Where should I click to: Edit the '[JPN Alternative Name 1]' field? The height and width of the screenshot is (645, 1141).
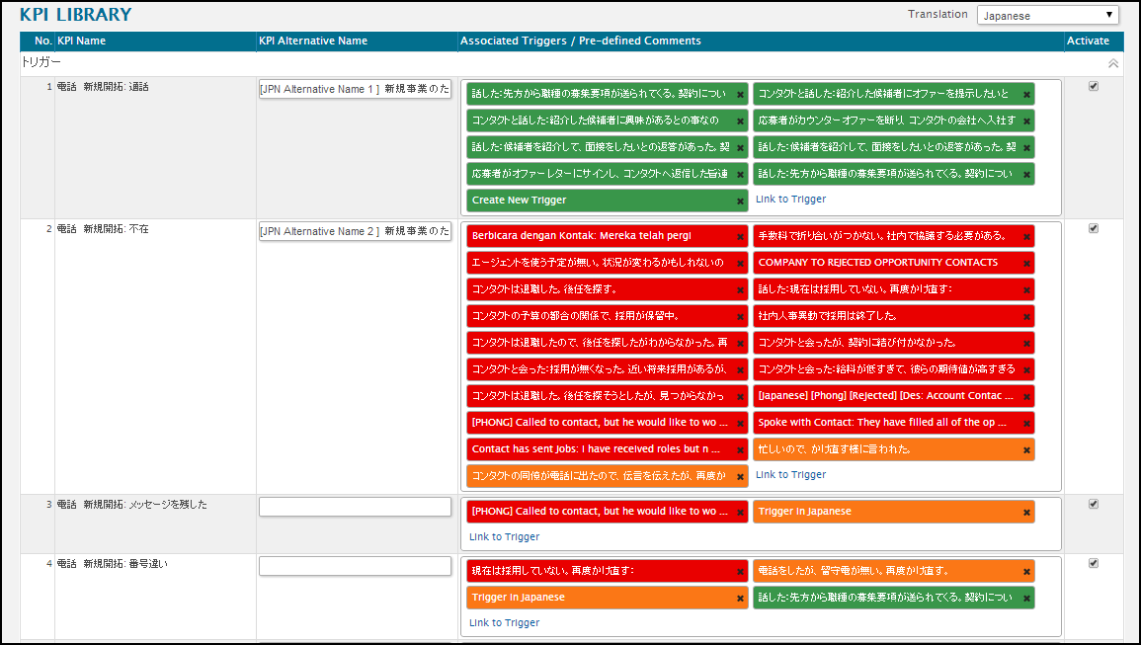click(355, 89)
